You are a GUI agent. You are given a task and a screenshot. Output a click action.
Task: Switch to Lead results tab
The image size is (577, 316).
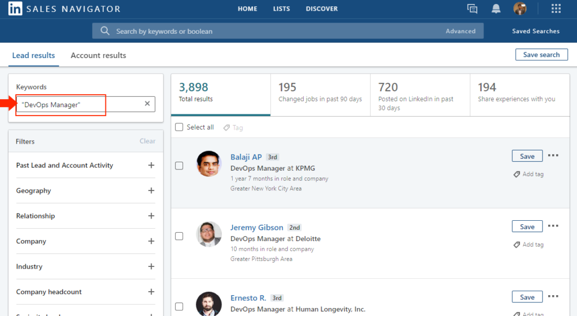pos(33,55)
